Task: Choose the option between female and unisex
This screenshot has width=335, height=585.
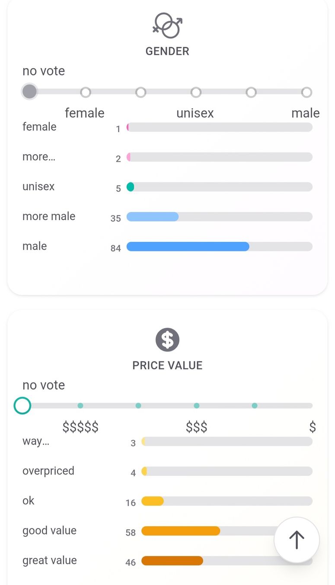Action: [141, 92]
